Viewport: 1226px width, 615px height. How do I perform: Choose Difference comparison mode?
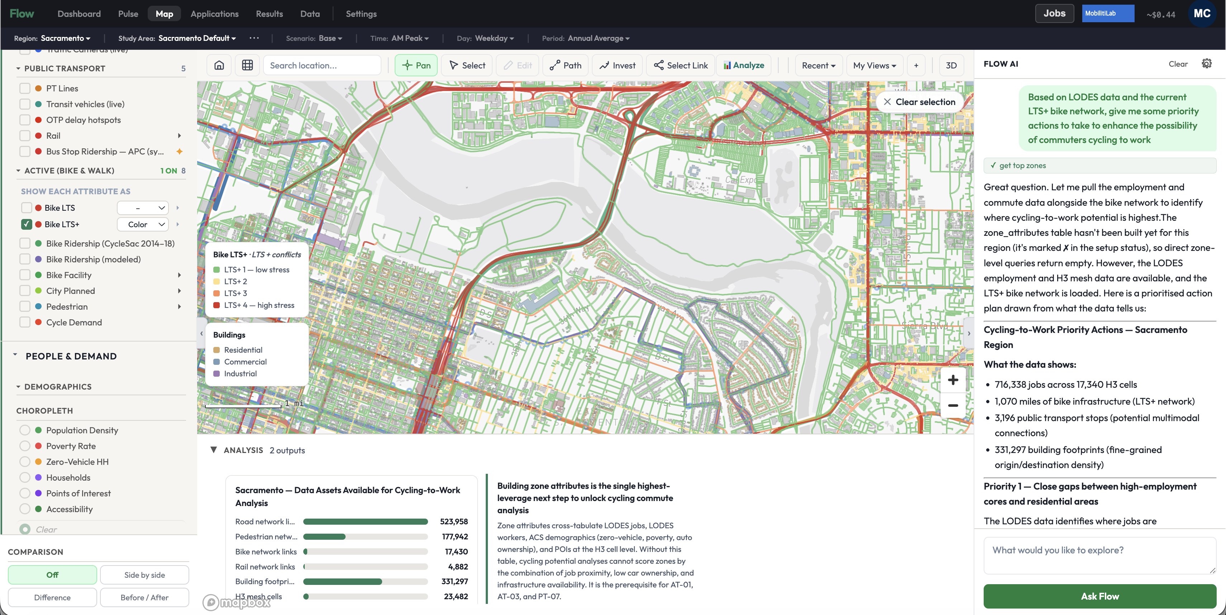pyautogui.click(x=52, y=597)
